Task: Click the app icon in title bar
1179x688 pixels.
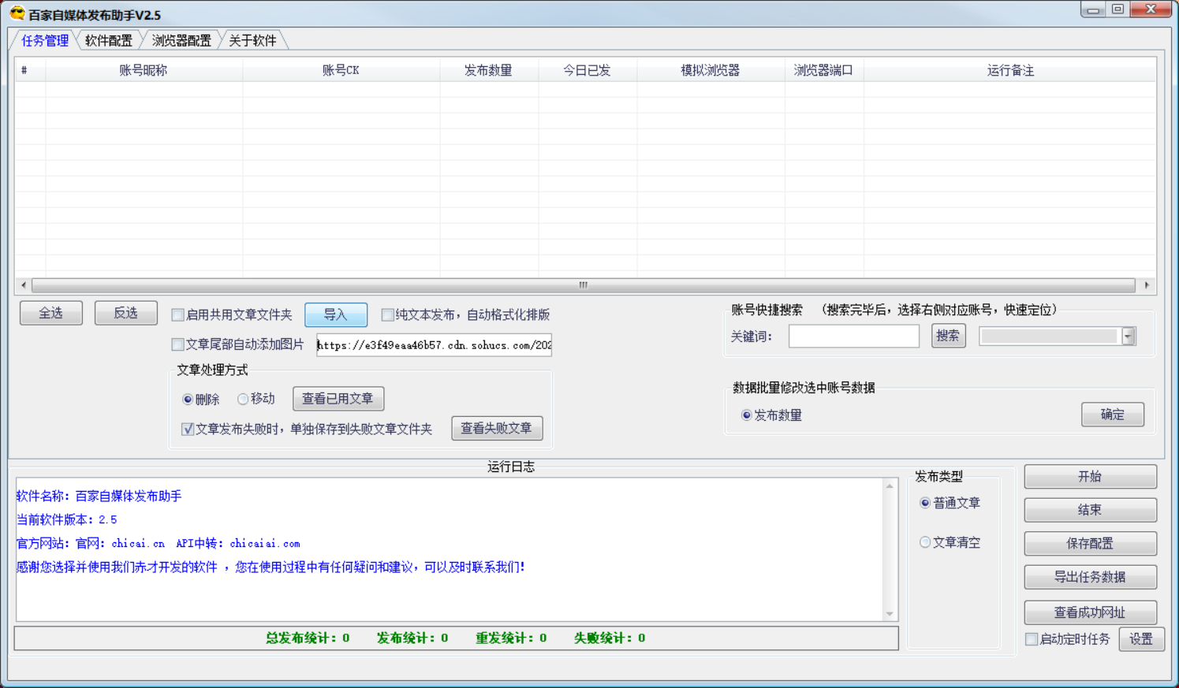Action: pos(17,13)
